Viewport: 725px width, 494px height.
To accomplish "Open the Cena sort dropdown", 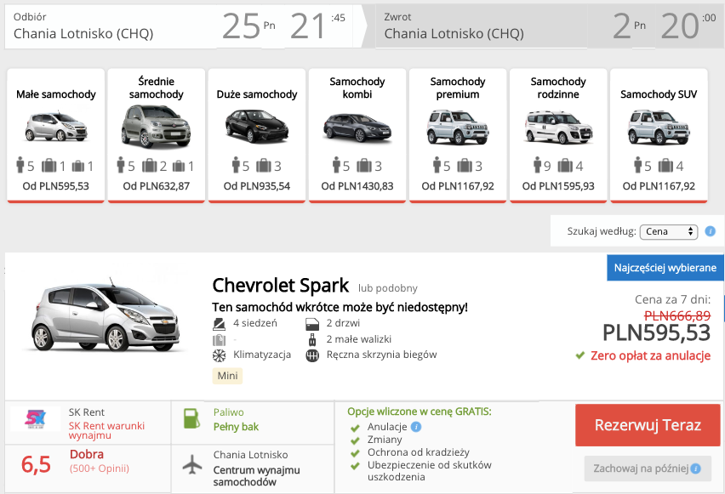I will tap(668, 231).
